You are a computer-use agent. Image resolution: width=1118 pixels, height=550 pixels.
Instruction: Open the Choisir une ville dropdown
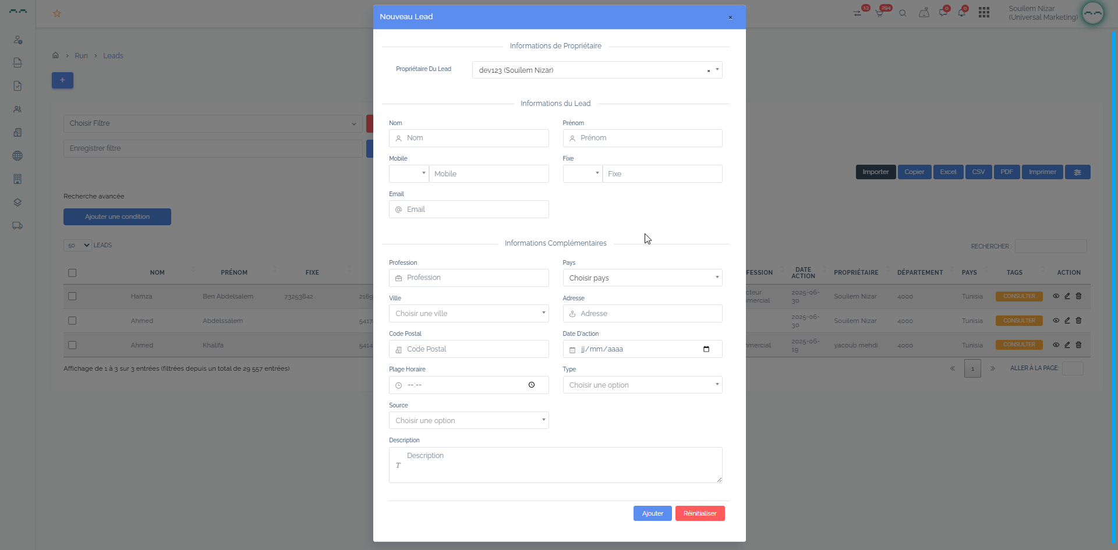469,313
